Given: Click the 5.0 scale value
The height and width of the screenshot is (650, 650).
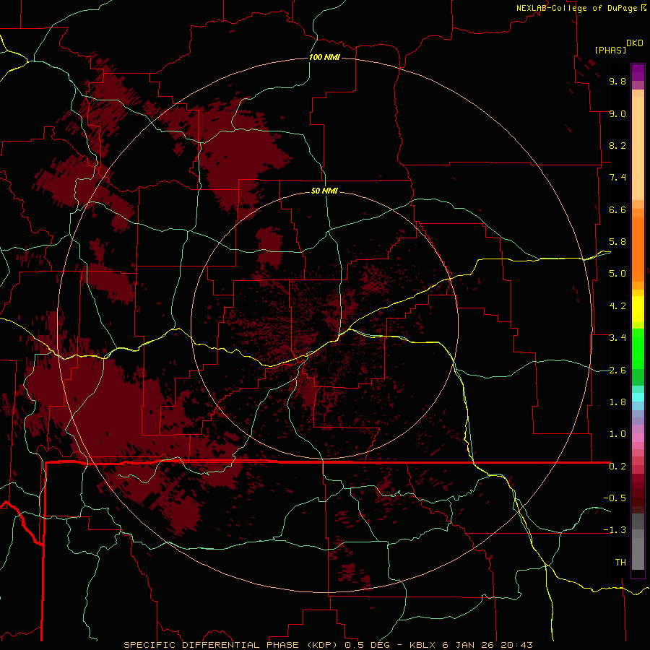Looking at the screenshot, I should (617, 274).
